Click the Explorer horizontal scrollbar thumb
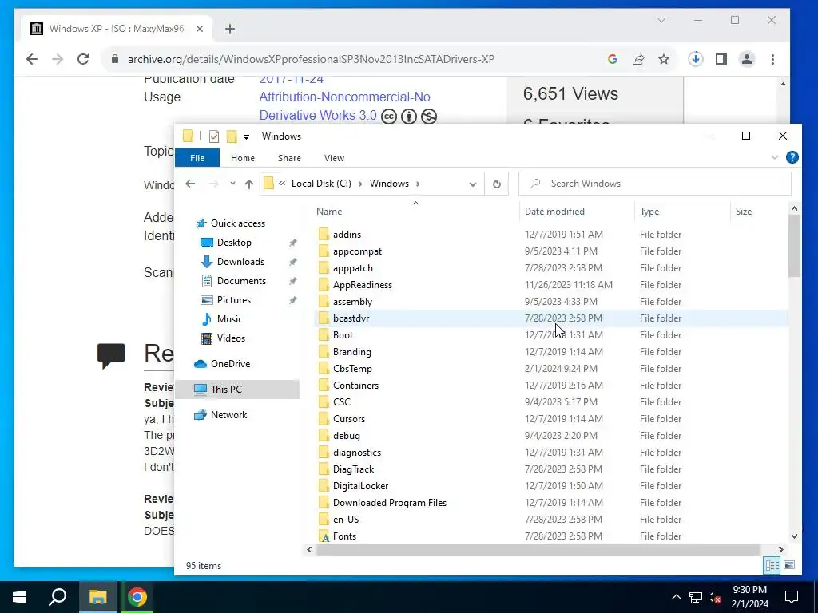The image size is (818, 613). tap(538, 549)
